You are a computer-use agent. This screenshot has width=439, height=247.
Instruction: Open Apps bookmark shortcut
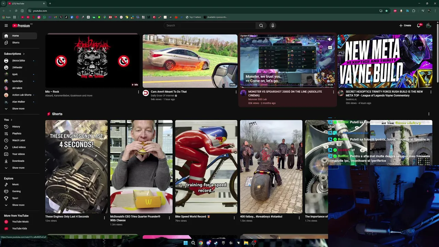point(6,17)
